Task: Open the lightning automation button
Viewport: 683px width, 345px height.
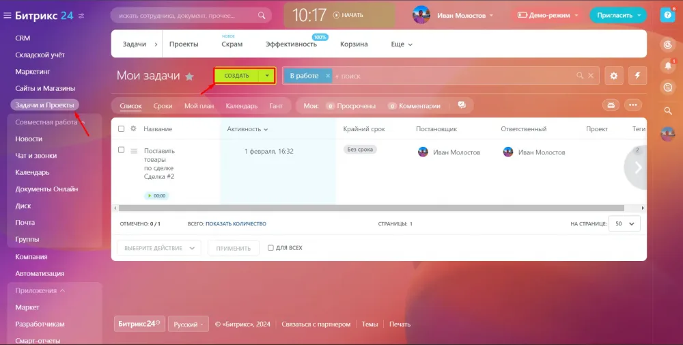Action: 638,76
